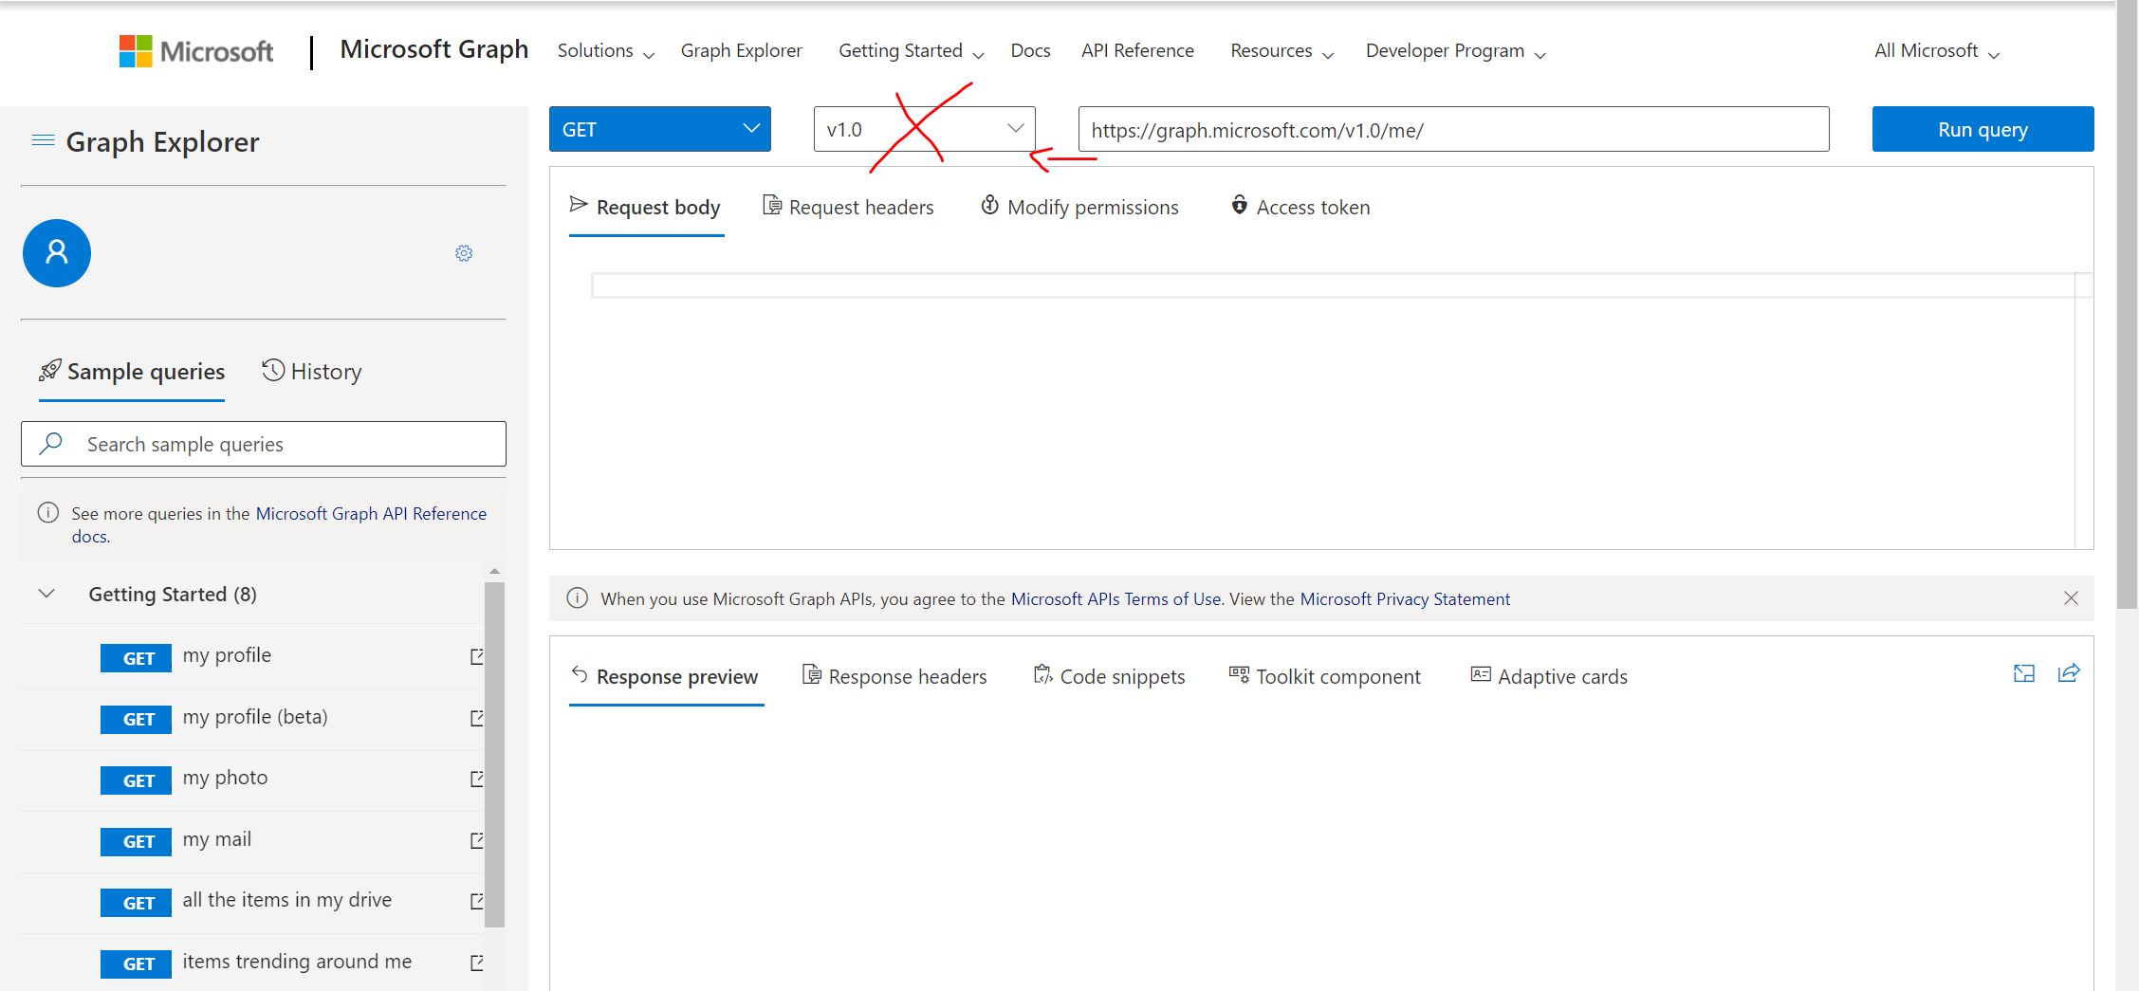Screen dimensions: 2139x991
Task: Click the share query icon above response area
Action: [2069, 673]
